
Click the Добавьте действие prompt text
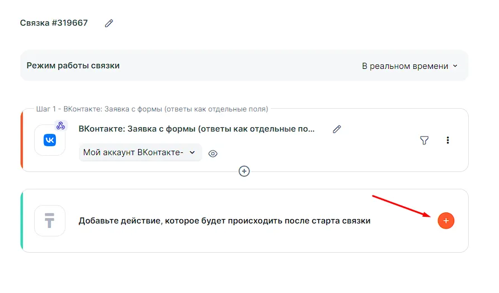(224, 221)
